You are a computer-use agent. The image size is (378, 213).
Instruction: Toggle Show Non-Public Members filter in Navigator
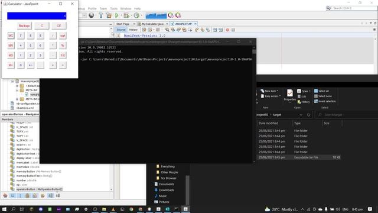(28, 196)
